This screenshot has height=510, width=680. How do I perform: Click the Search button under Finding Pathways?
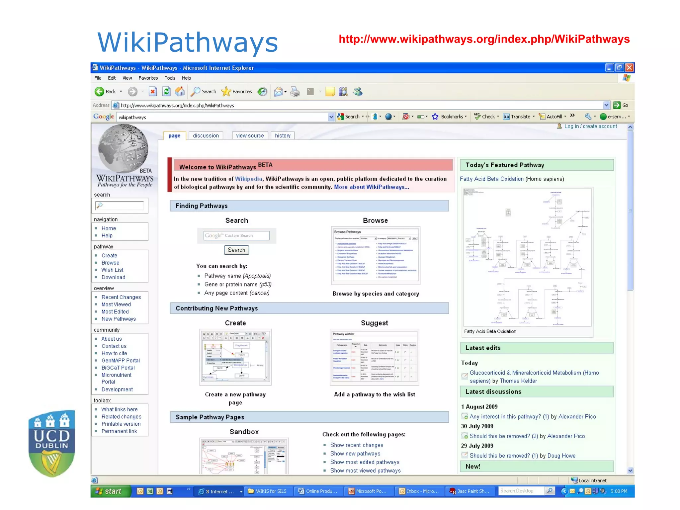tap(236, 250)
